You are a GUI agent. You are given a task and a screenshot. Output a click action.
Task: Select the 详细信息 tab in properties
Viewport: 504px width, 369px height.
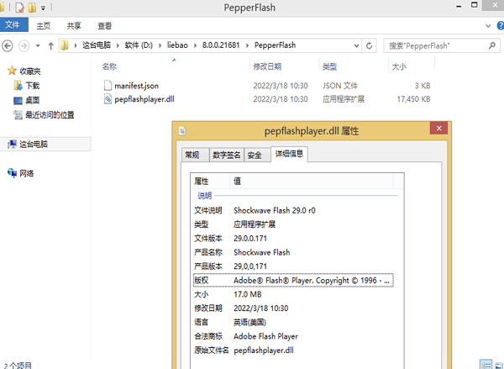point(289,154)
